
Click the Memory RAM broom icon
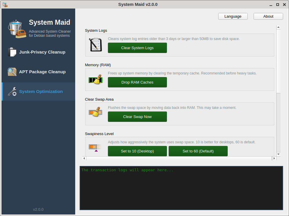[x=96, y=79]
